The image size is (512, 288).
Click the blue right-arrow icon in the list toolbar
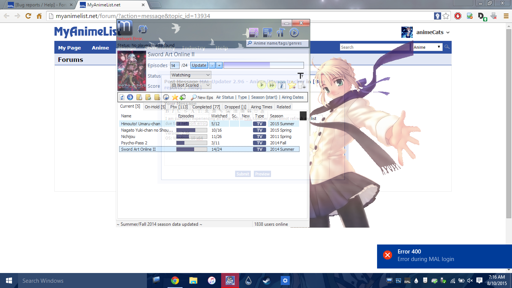pyautogui.click(x=130, y=97)
